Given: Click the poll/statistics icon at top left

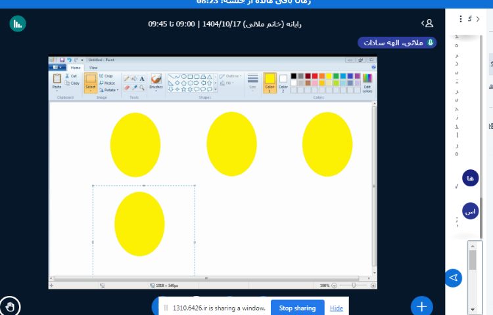Looking at the screenshot, I should coord(18,24).
